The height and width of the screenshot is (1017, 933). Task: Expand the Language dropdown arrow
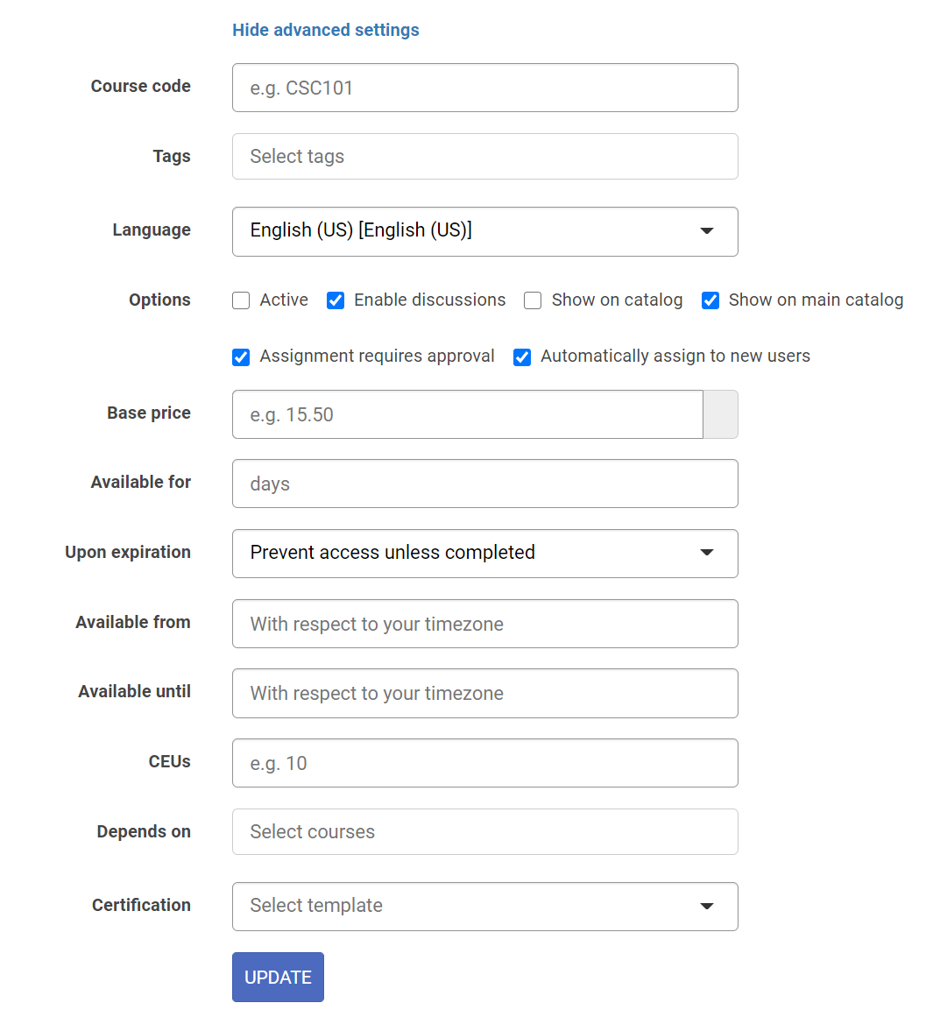pos(707,231)
